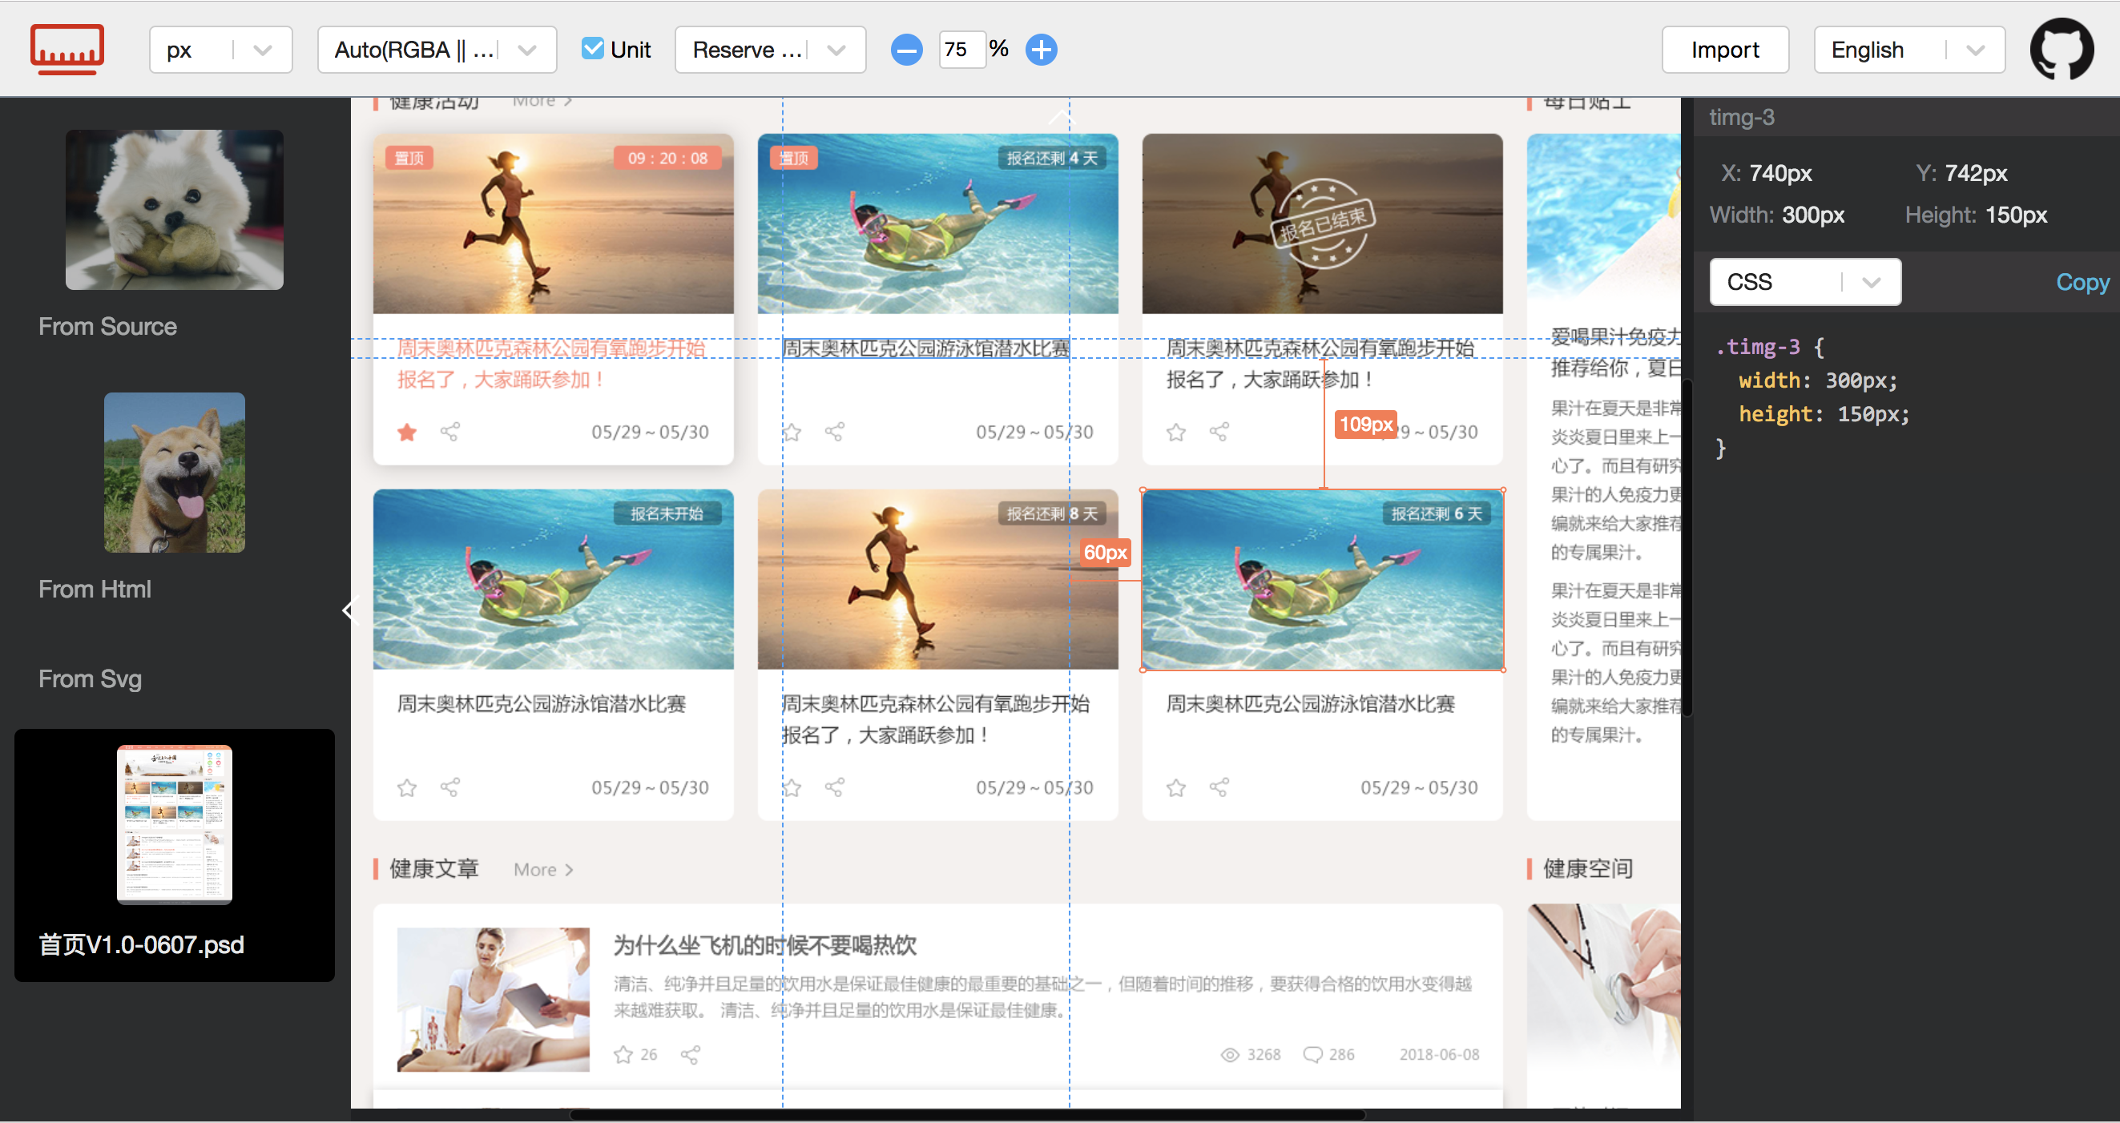Click the filled red star on first card
Image resolution: width=2120 pixels, height=1123 pixels.
[406, 432]
